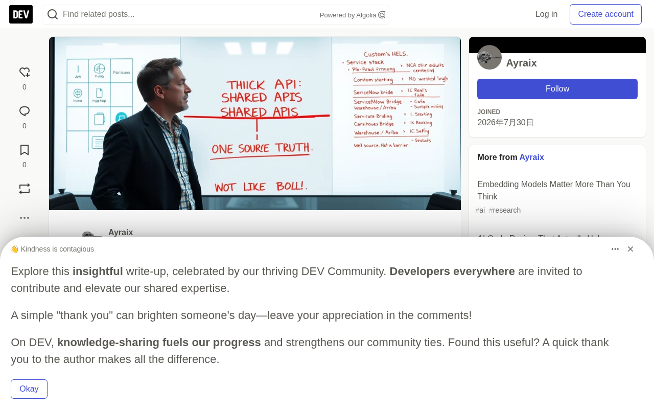Screen dimensions: 654x409
Task: Click Create account button
Action: pyautogui.click(x=605, y=14)
